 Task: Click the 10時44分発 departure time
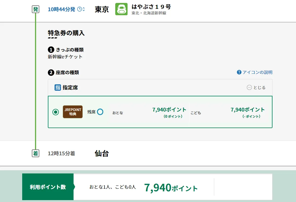pyautogui.click(x=61, y=9)
